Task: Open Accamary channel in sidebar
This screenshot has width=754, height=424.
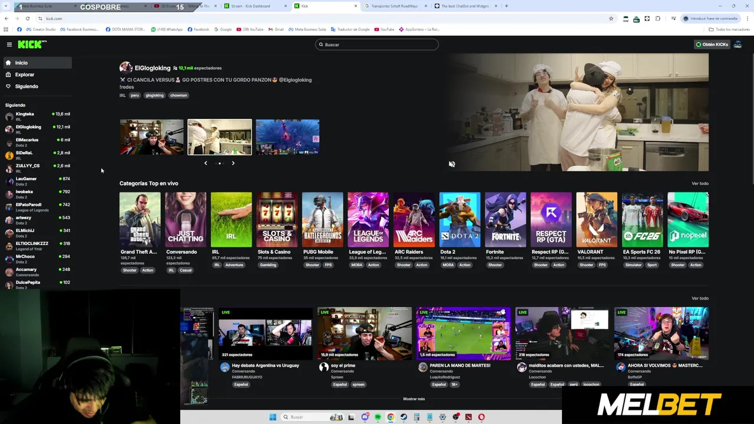Action: click(x=37, y=271)
